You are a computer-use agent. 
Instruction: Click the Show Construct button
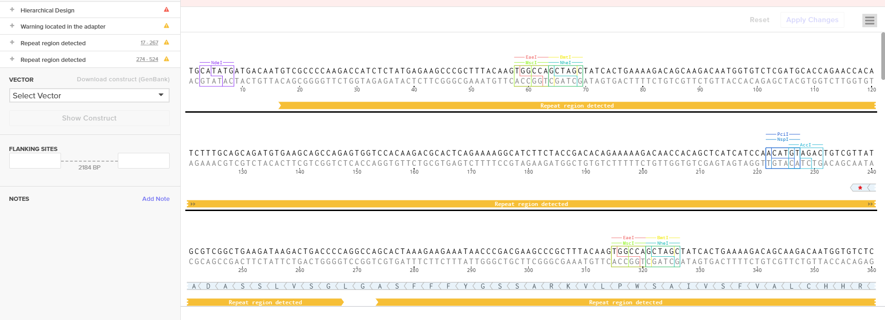coord(89,118)
